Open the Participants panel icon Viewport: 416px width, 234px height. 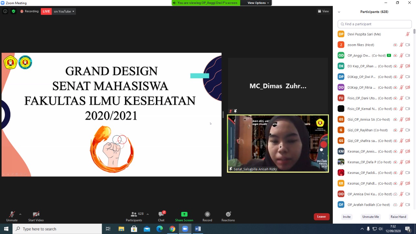[x=134, y=214]
